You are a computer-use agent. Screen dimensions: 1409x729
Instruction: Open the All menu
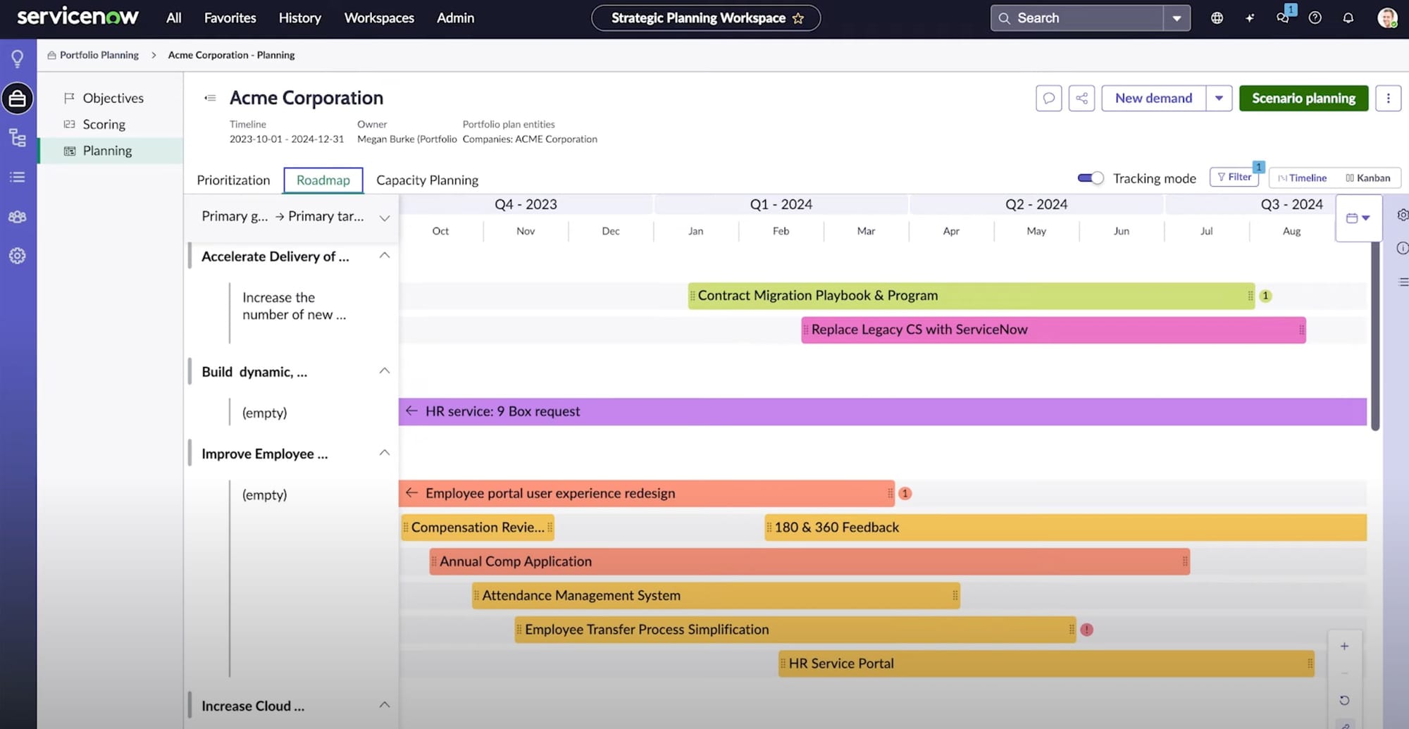[173, 18]
